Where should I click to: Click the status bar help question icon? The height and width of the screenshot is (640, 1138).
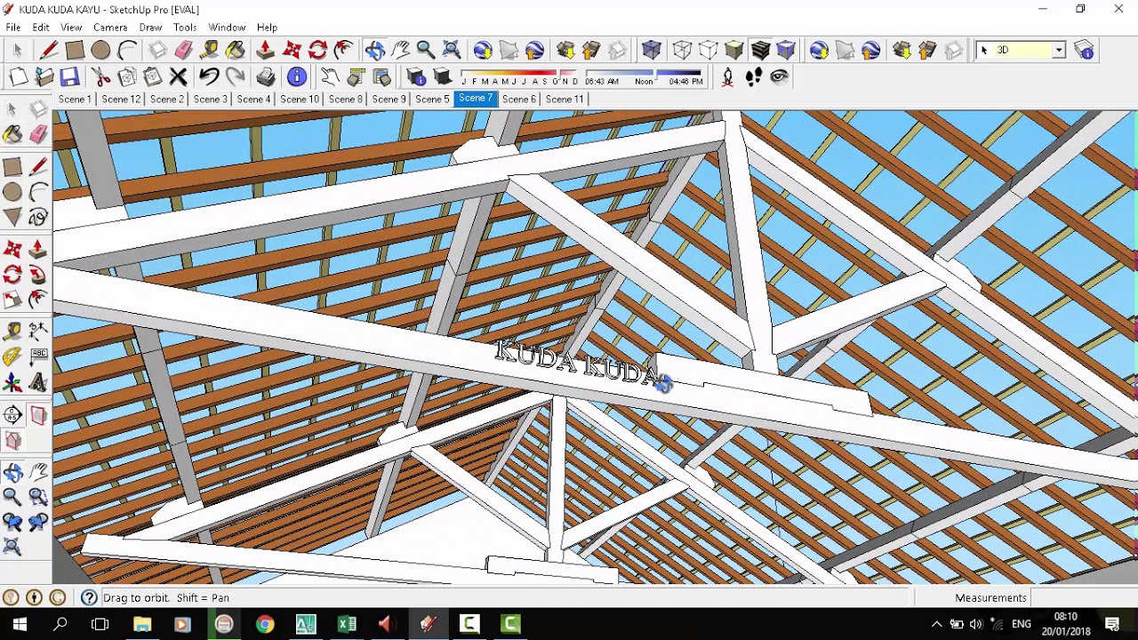click(x=89, y=597)
